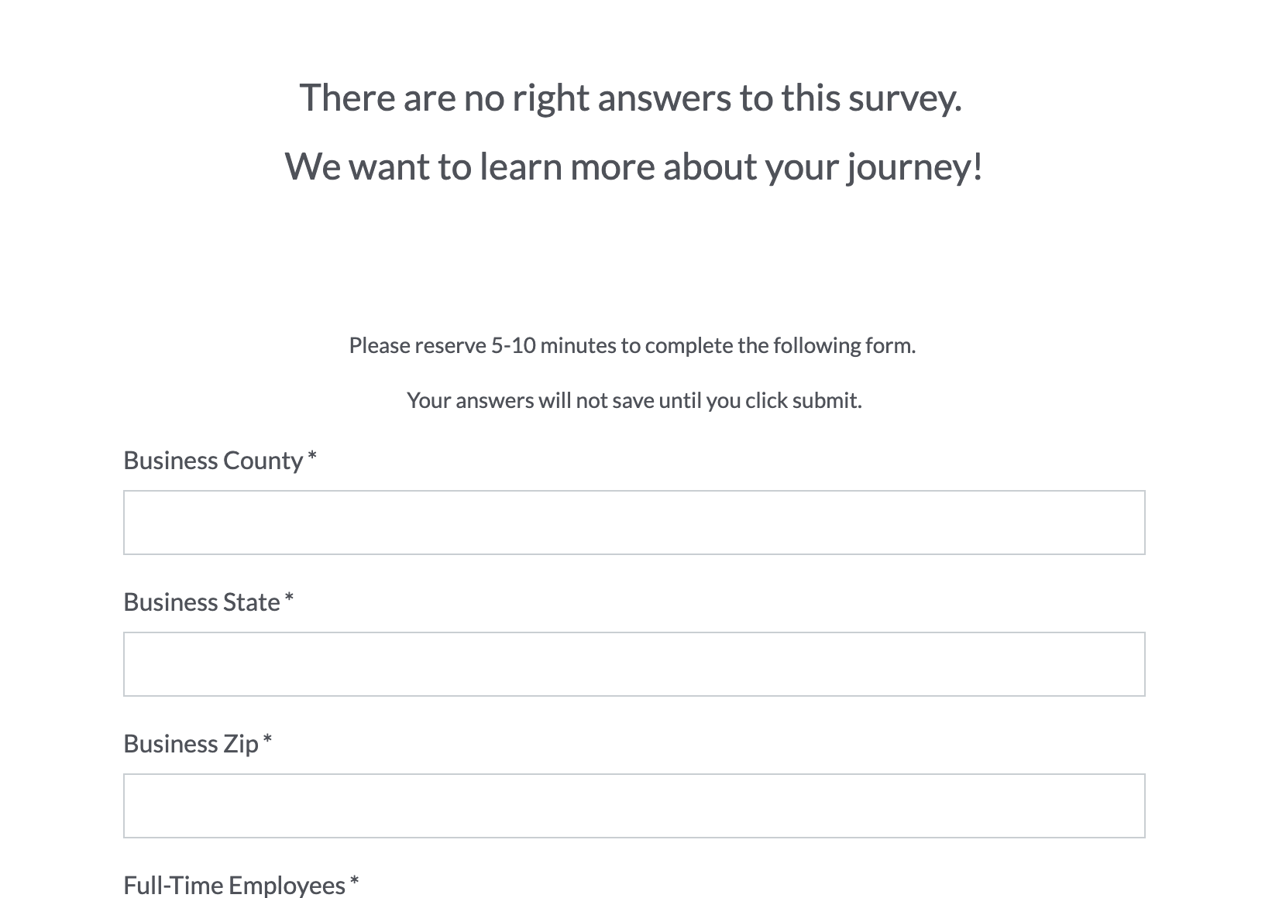Click the required asterisk beside Business State
This screenshot has width=1272, height=898.
click(x=289, y=598)
